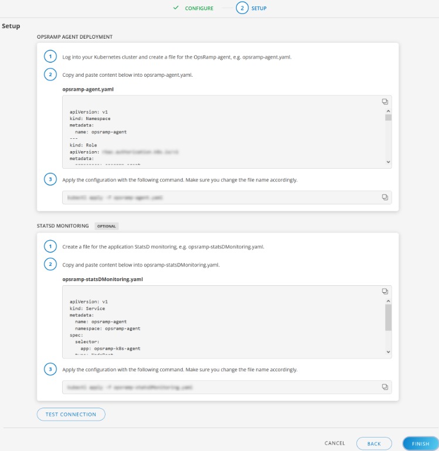The height and width of the screenshot is (451, 439).
Task: Click scrollbar thumb in opsramp-agent.yaml box
Action: coord(388,117)
